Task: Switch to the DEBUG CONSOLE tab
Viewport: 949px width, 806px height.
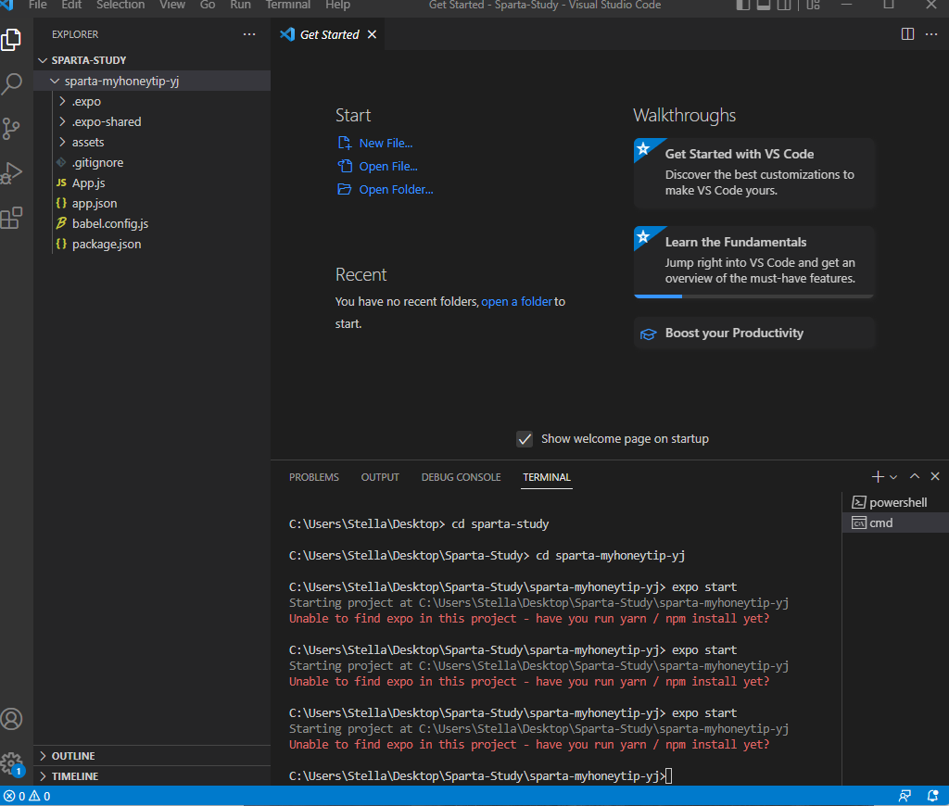Action: click(462, 477)
